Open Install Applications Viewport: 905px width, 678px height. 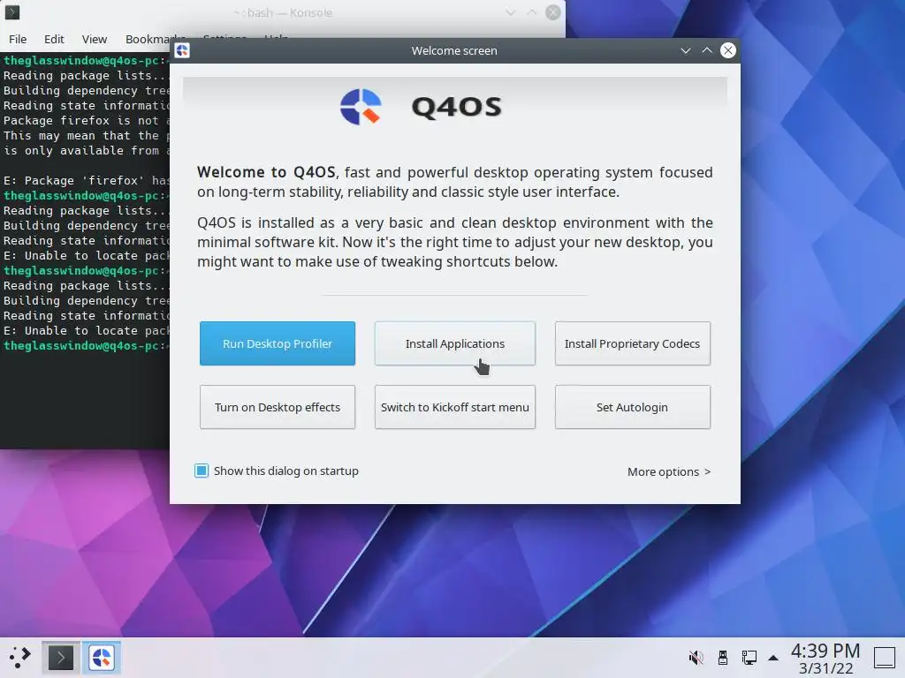click(455, 343)
